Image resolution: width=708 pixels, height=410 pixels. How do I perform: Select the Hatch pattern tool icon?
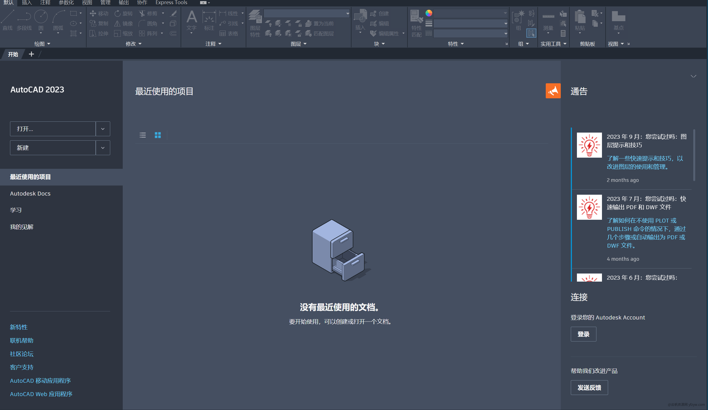pos(72,33)
